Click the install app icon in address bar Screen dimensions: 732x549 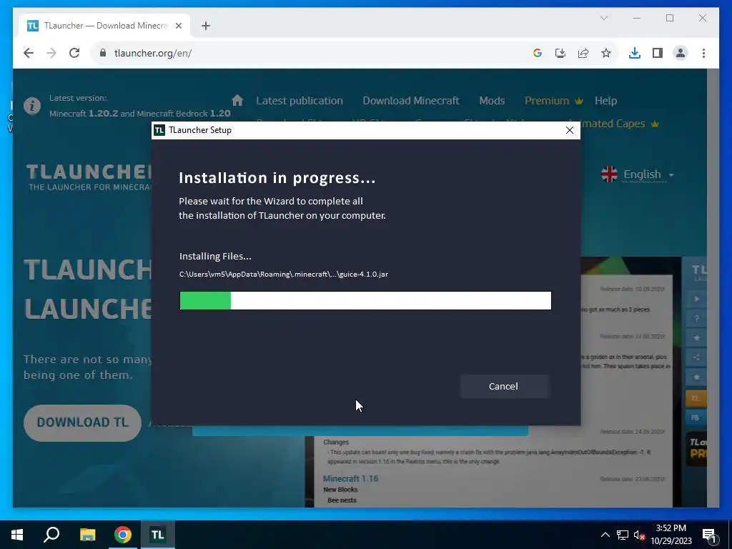pos(560,53)
